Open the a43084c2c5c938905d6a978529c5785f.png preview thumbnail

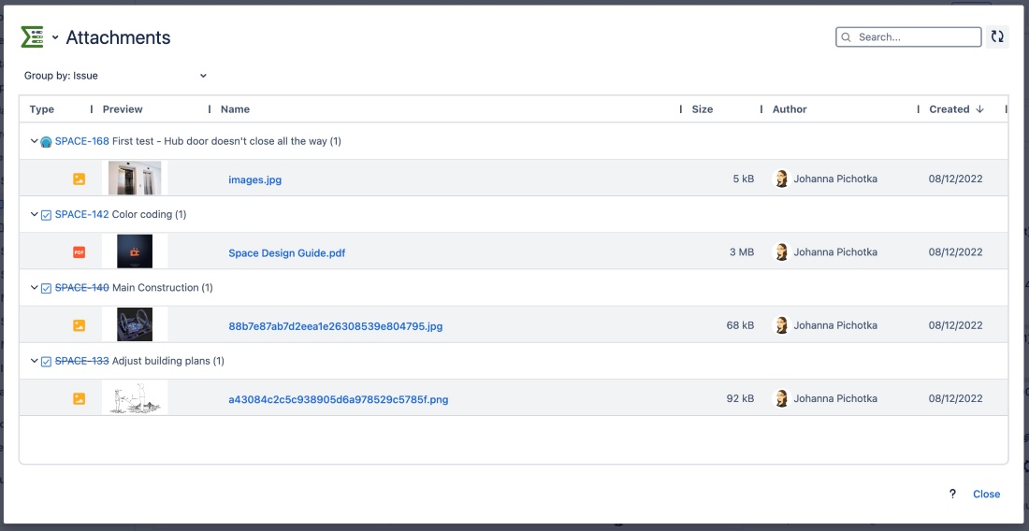[135, 398]
